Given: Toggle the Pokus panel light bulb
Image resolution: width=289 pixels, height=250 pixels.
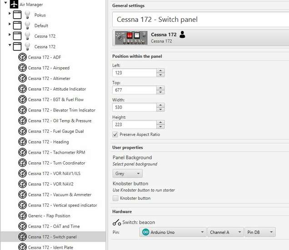Looking at the screenshot, I should [x=27, y=15].
